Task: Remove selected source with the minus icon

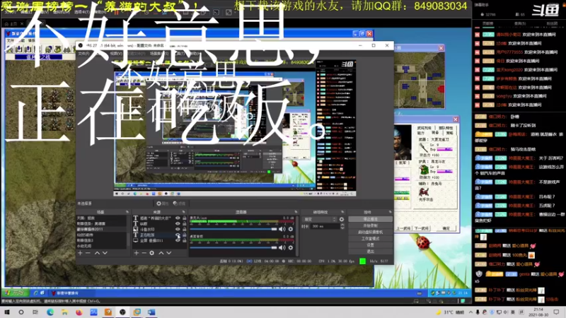Action: tap(144, 253)
